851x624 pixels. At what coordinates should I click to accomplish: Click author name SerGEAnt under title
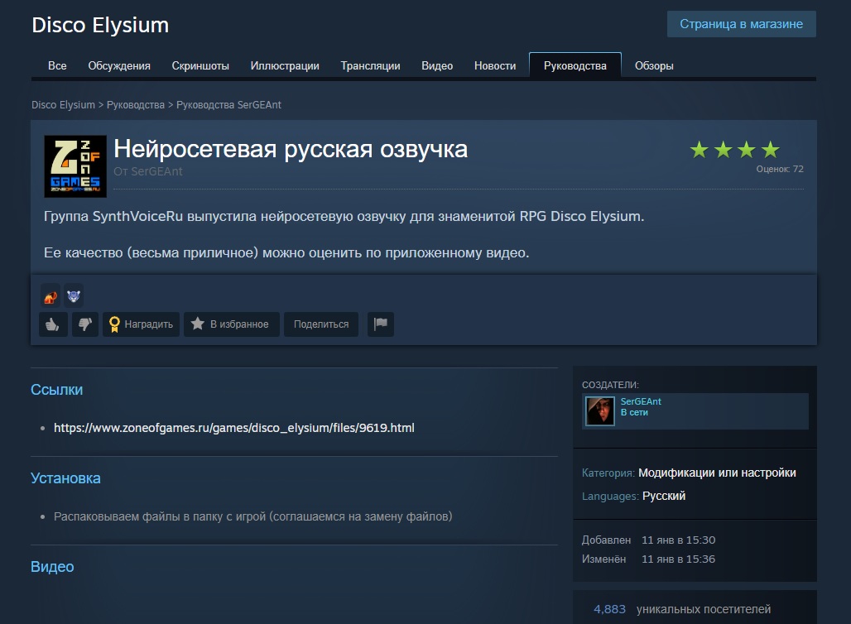click(156, 171)
